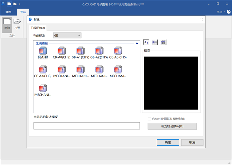Screen dimensions: 232x165
Task: Select the GB-A0(CHS) template
Action: (61, 53)
